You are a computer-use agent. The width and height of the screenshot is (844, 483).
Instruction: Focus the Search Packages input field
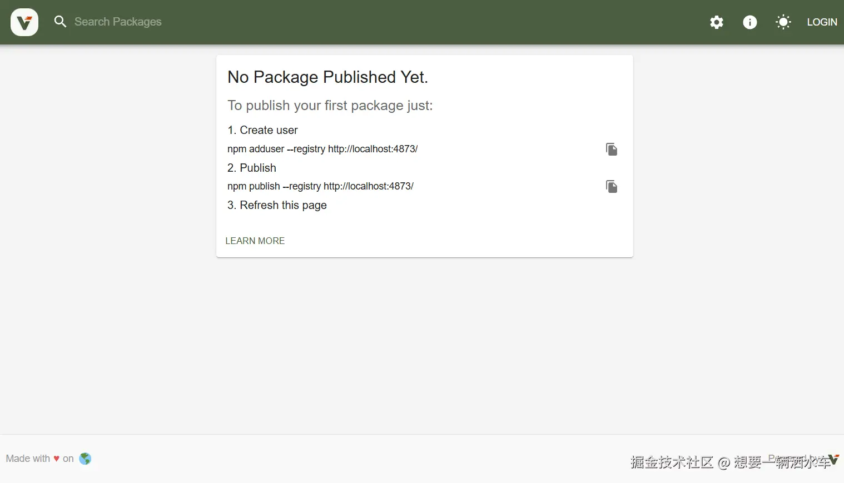point(118,22)
